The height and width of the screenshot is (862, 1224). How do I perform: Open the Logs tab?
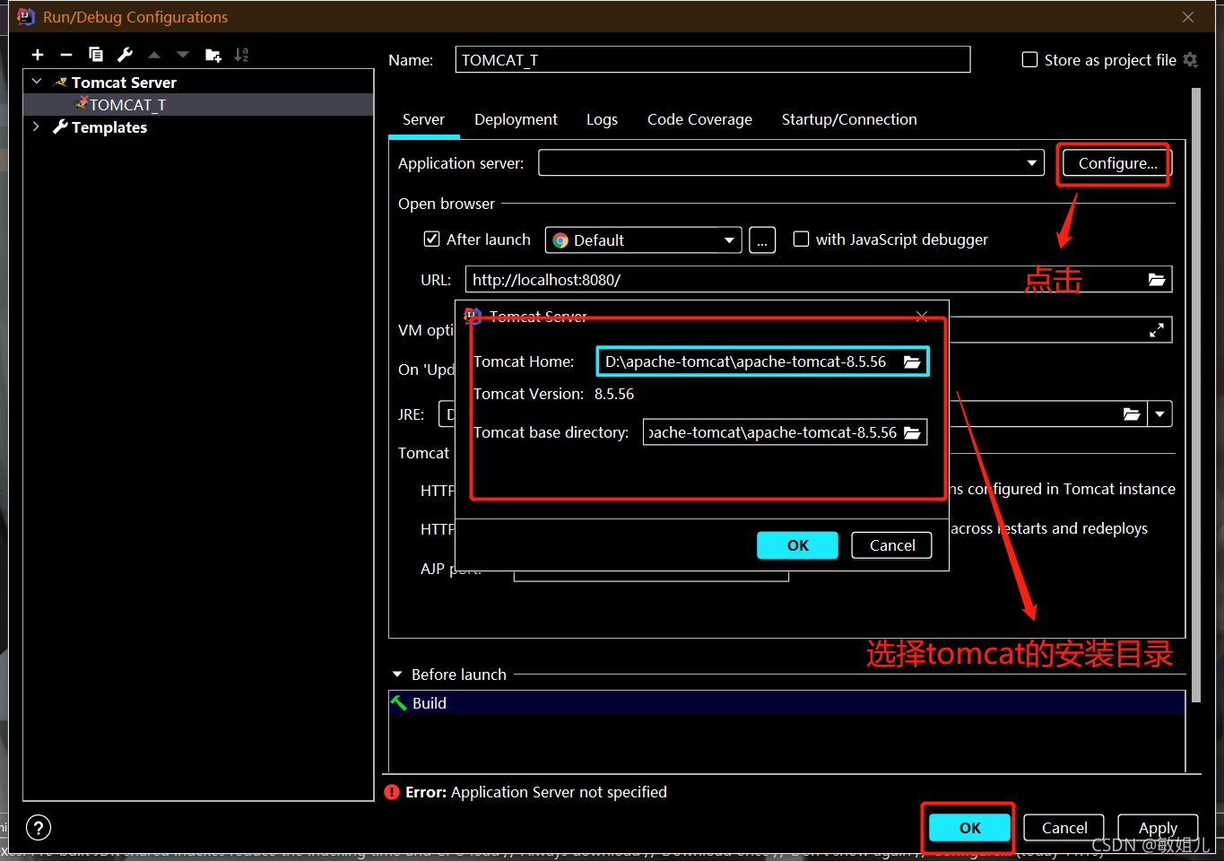(x=602, y=119)
